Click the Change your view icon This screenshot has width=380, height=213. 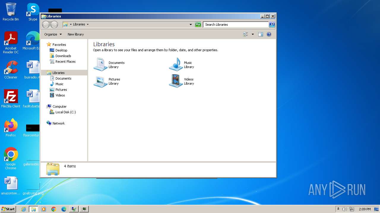pos(246,34)
